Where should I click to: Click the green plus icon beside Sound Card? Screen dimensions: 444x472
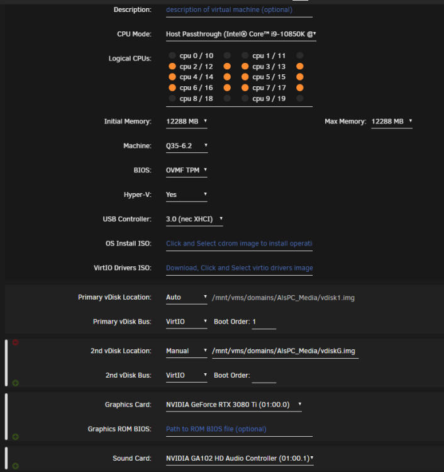point(15,466)
